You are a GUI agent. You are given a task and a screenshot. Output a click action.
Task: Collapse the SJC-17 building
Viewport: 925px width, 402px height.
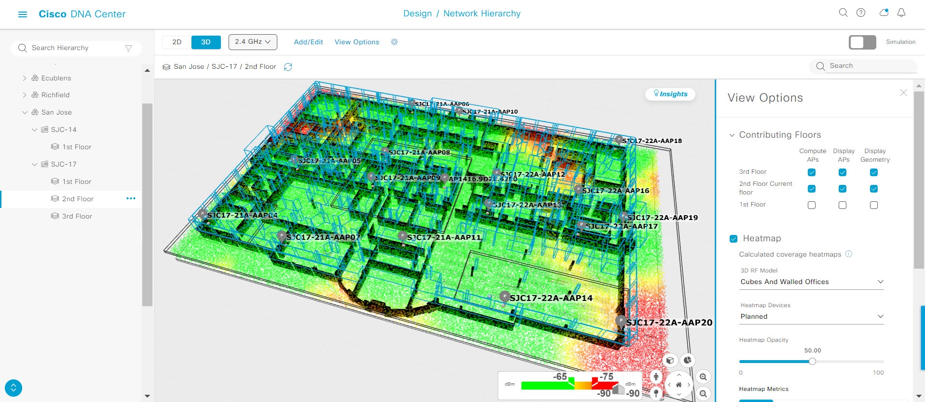point(34,164)
